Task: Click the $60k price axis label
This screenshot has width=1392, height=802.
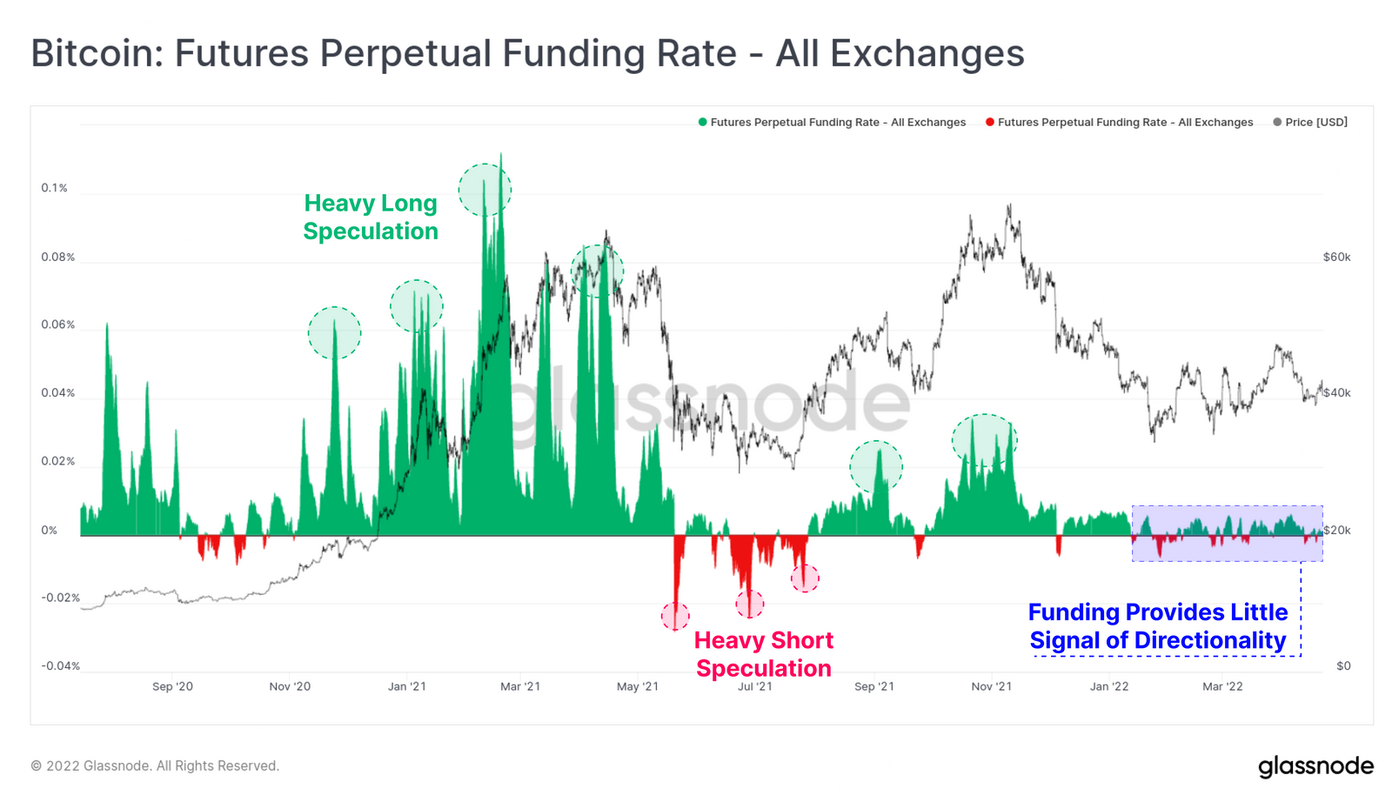Action: [1336, 257]
